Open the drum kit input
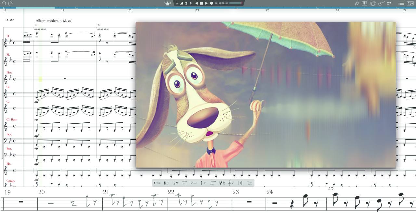Image resolution: width=416 pixels, height=213 pixels. pyautogui.click(x=373, y=3)
